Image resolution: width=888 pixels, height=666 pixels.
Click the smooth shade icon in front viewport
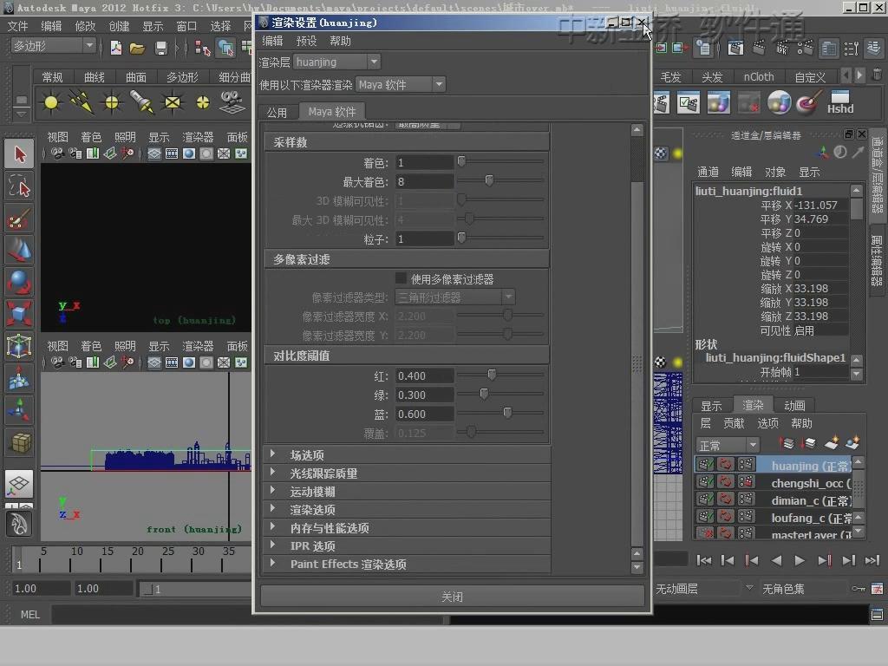pos(189,362)
